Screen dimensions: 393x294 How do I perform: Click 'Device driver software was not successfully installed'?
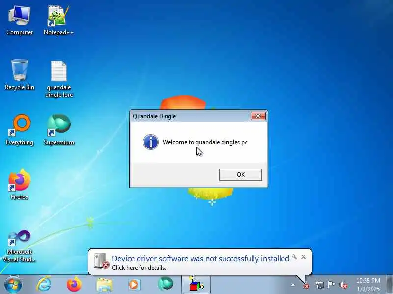coord(200,258)
